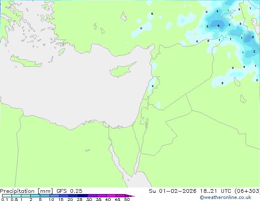Click the 40–45 mm magenta legend swatch
This screenshot has width=260, height=201.
click(x=111, y=196)
